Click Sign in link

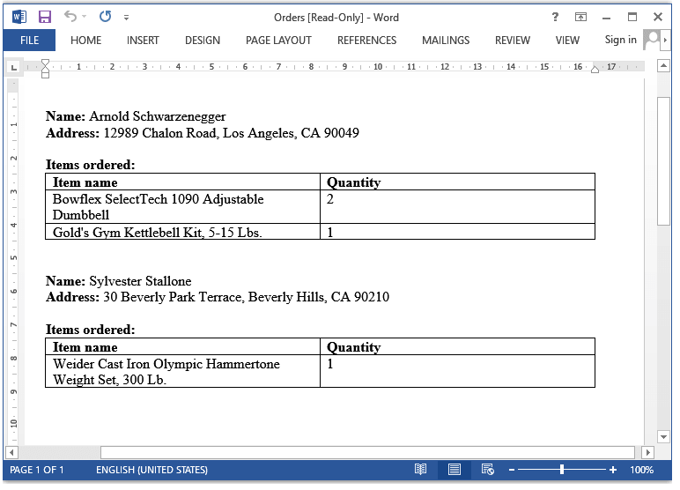[620, 40]
